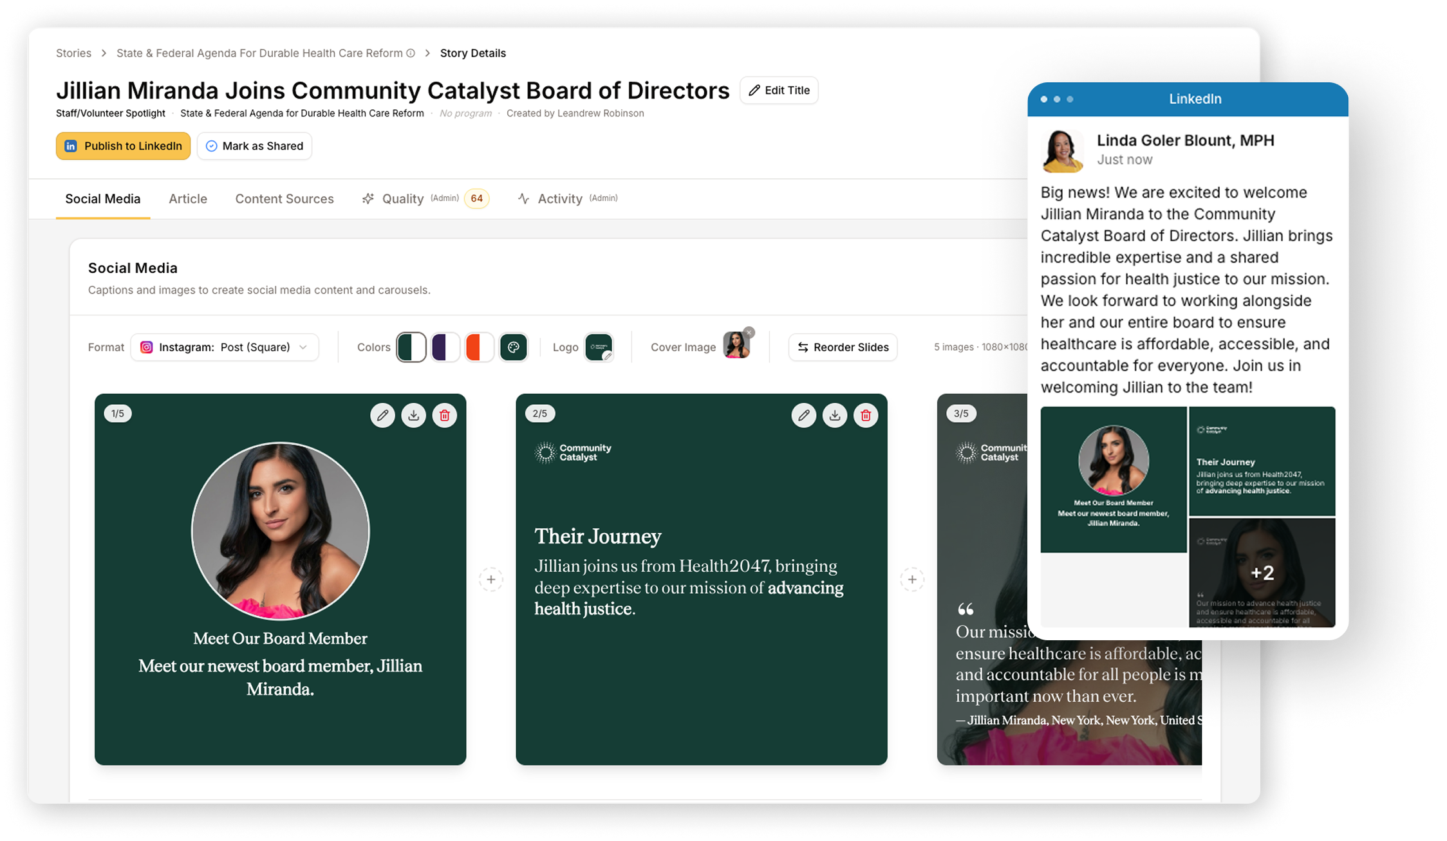Open slide 2/5 Their Journey
The image size is (1447, 841).
701,579
